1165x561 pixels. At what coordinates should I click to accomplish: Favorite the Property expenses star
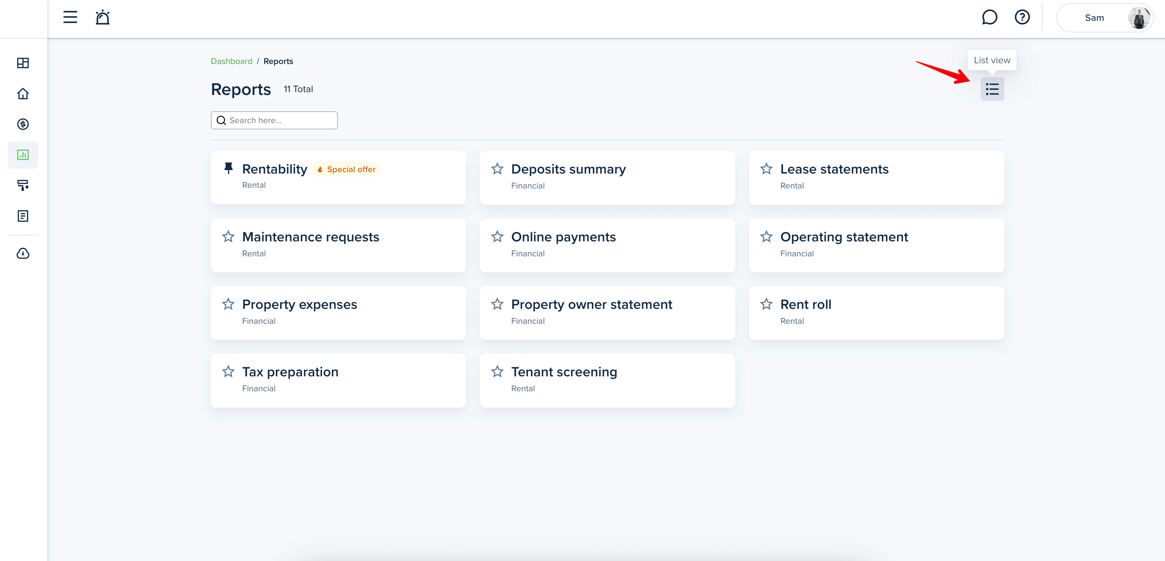(228, 304)
